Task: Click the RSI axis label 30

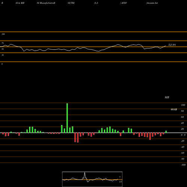Action: (x=3, y=55)
